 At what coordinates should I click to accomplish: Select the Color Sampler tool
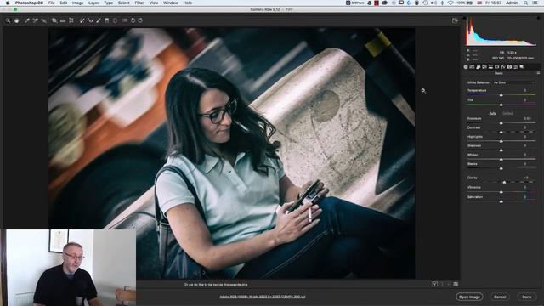coord(36,20)
